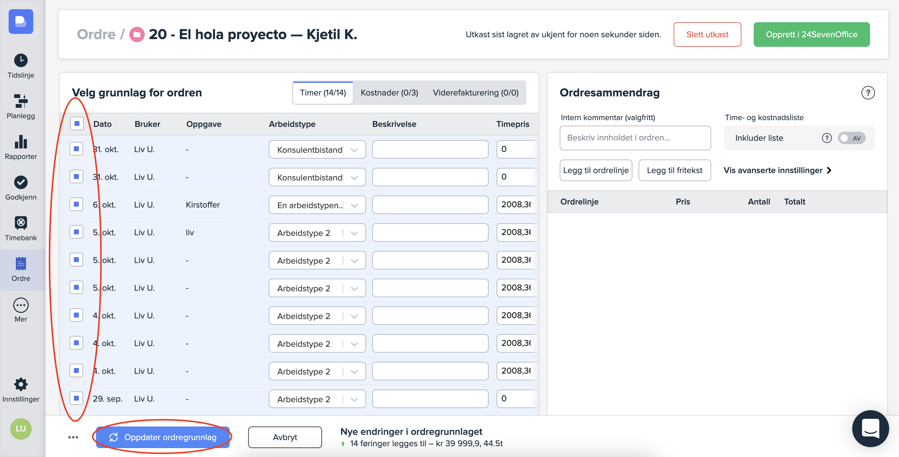Open Arbeidstype dropdown for 29. sep. row

[354, 399]
